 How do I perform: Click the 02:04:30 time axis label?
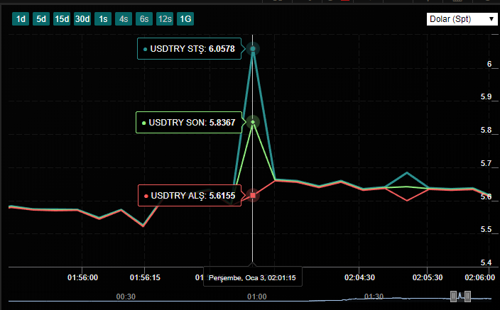click(x=359, y=277)
